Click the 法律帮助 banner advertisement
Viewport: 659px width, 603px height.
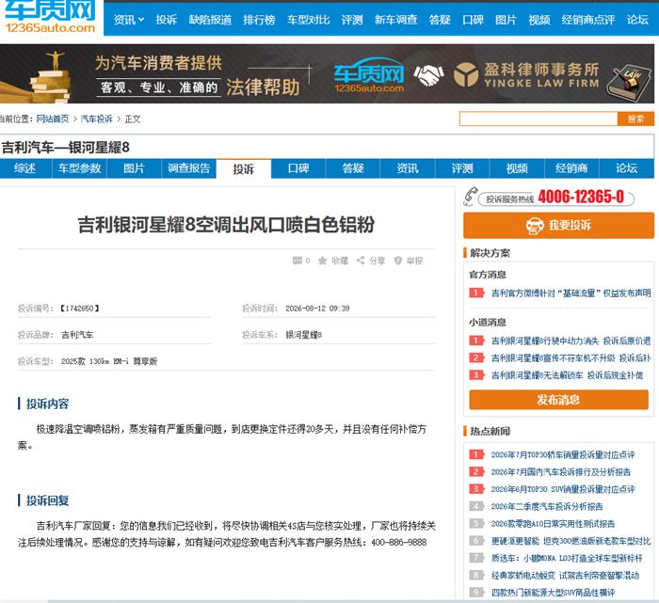point(327,73)
